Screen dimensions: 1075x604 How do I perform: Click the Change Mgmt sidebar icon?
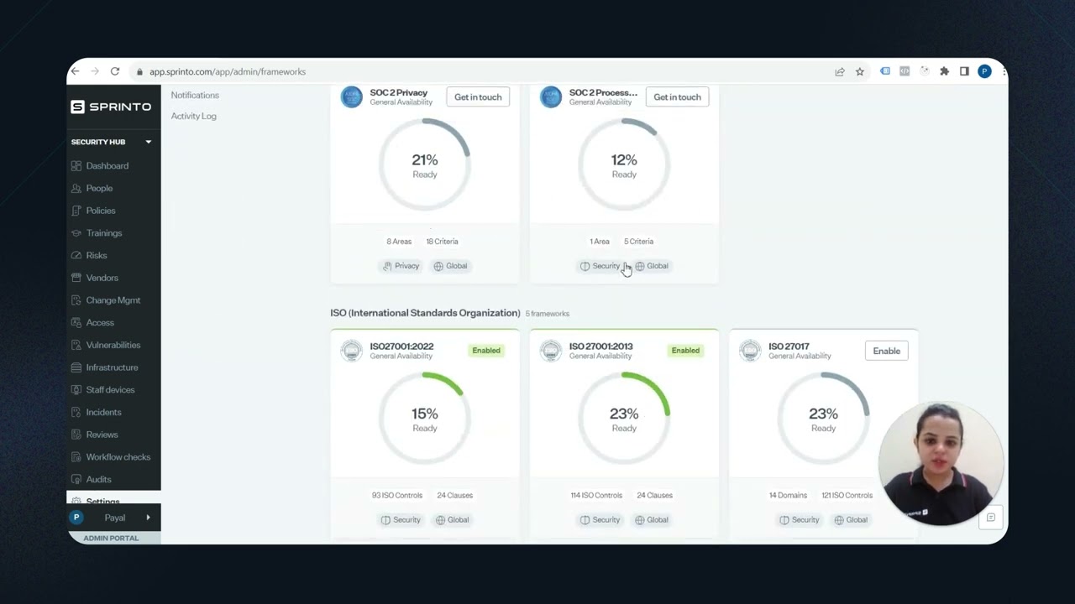click(76, 300)
